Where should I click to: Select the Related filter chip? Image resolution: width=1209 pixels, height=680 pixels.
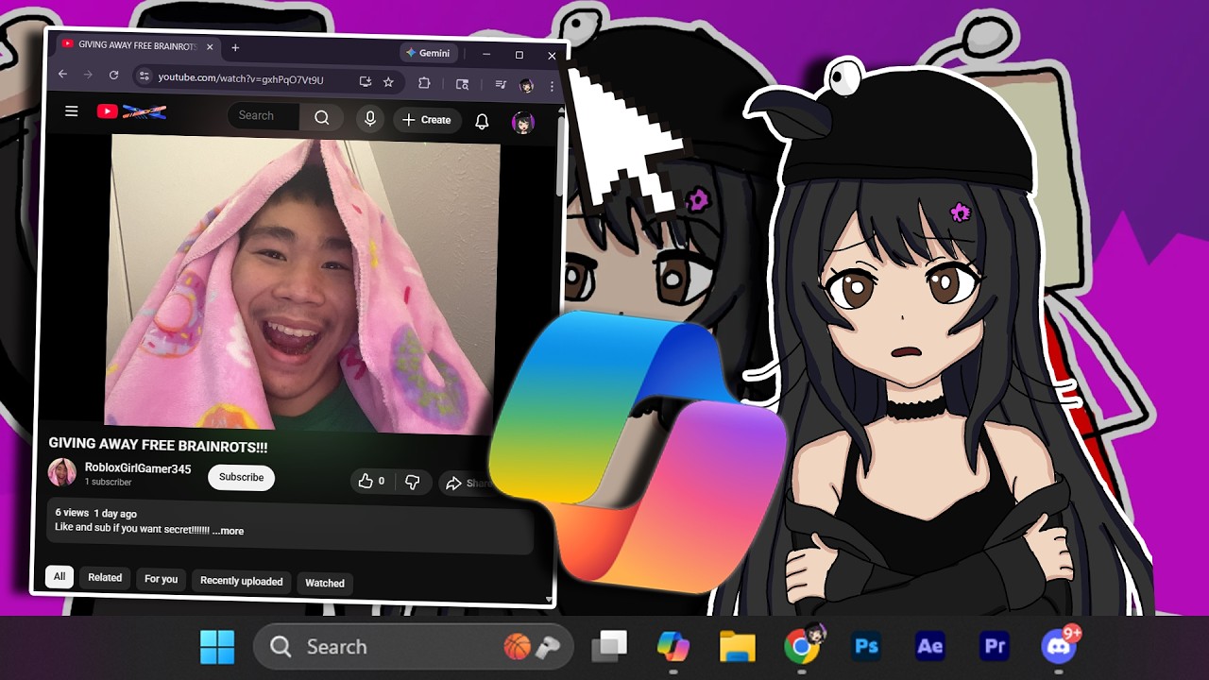tap(105, 577)
